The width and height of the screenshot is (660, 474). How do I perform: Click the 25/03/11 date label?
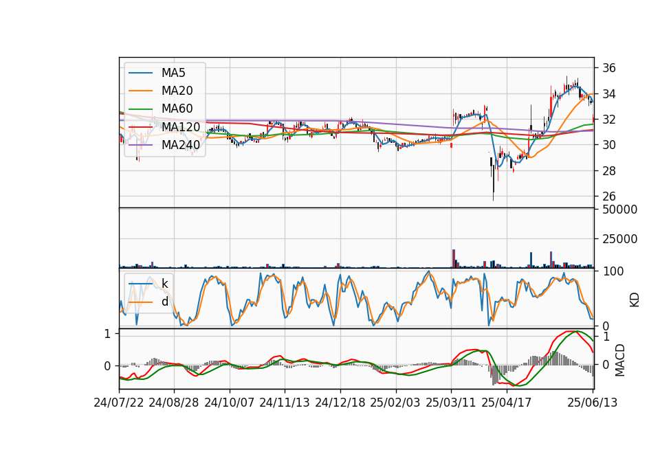[x=451, y=403]
